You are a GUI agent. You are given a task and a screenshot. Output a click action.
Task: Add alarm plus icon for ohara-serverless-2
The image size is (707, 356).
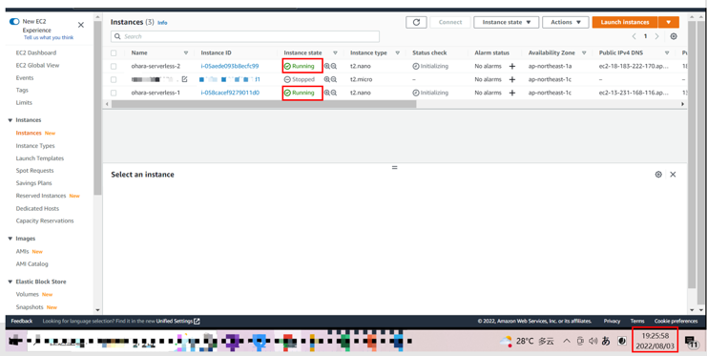[511, 66]
